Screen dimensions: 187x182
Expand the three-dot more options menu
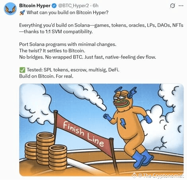point(181,6)
